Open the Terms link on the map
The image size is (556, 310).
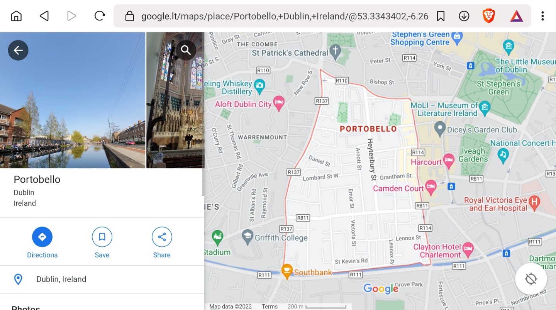[x=270, y=307]
